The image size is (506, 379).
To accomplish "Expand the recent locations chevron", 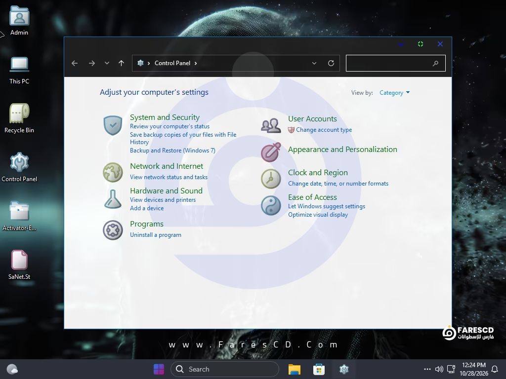I will pos(107,63).
